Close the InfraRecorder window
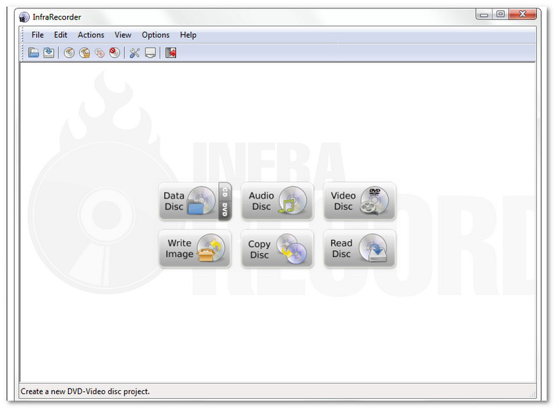554x408 pixels. (523, 15)
